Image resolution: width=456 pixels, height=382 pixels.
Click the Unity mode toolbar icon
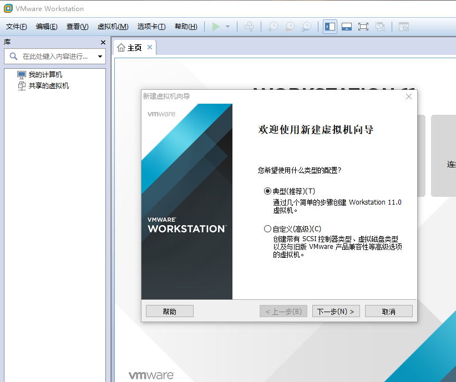(380, 27)
